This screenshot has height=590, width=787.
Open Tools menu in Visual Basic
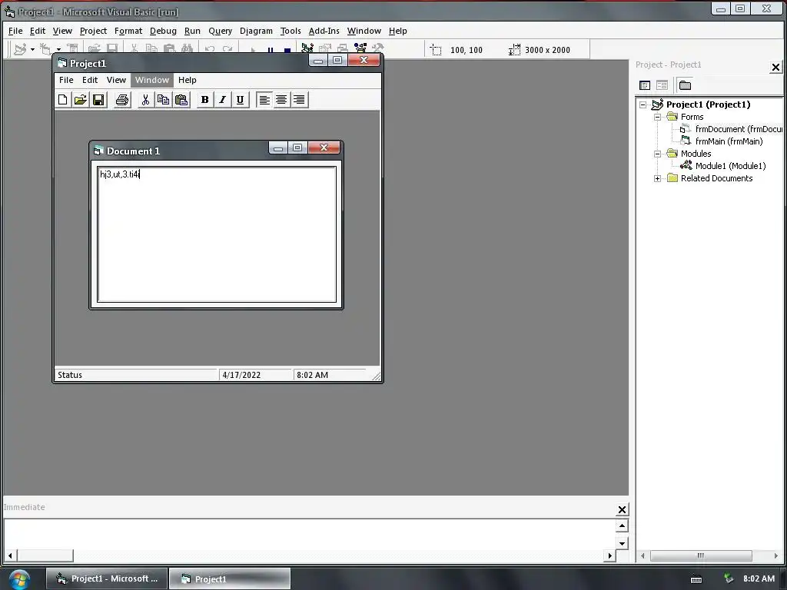(291, 31)
